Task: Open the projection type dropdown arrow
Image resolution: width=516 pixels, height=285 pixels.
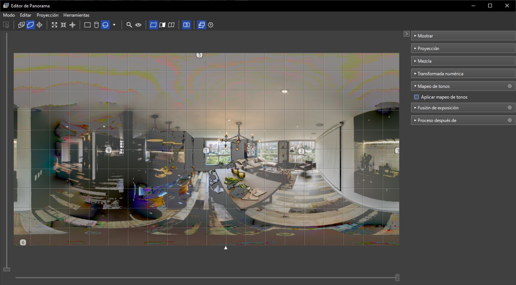Action: pos(114,25)
